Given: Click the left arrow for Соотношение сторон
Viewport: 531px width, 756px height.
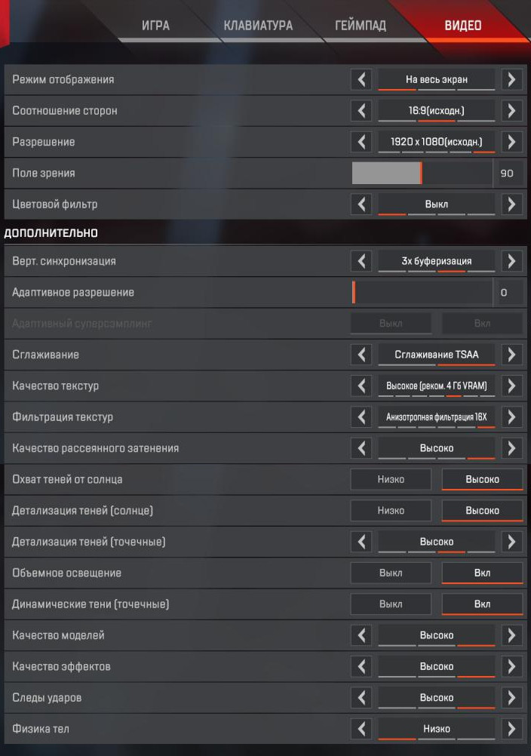Looking at the screenshot, I should pyautogui.click(x=361, y=110).
